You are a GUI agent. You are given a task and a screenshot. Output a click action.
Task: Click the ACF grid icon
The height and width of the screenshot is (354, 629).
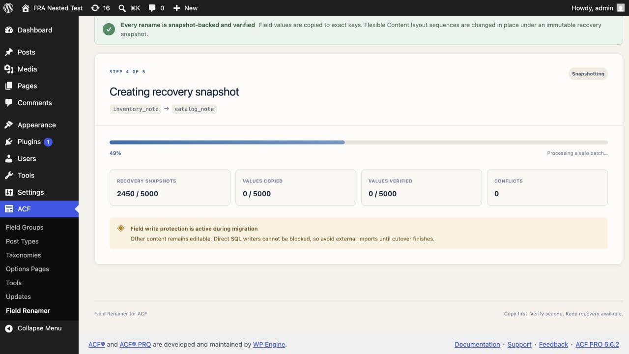click(x=9, y=209)
